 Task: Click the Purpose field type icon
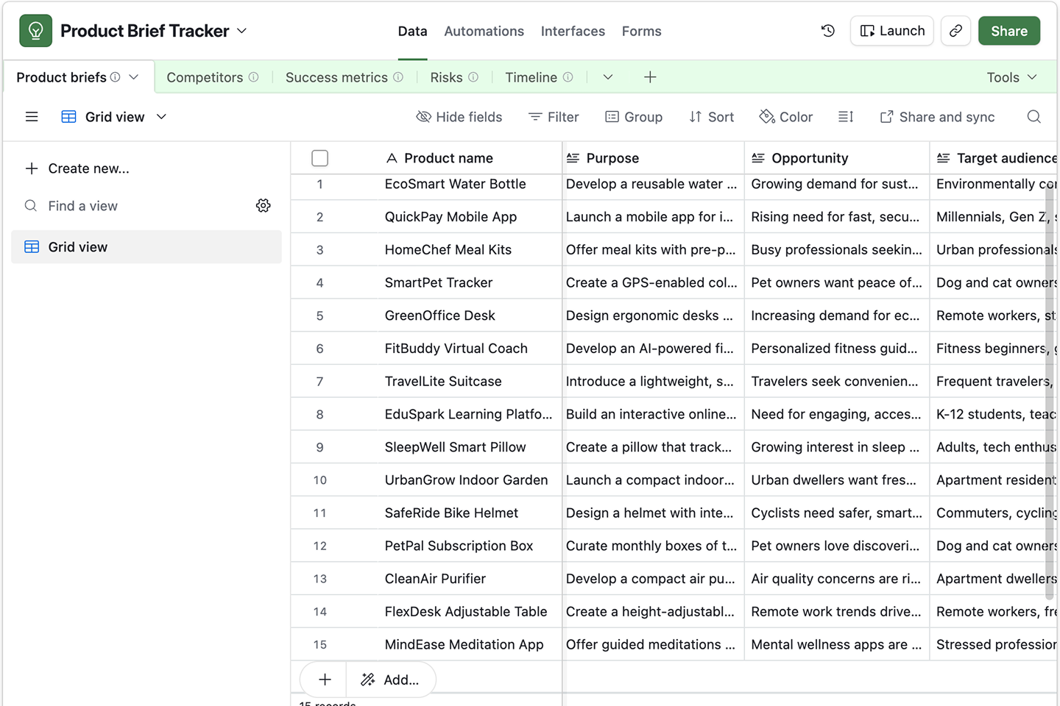point(573,158)
